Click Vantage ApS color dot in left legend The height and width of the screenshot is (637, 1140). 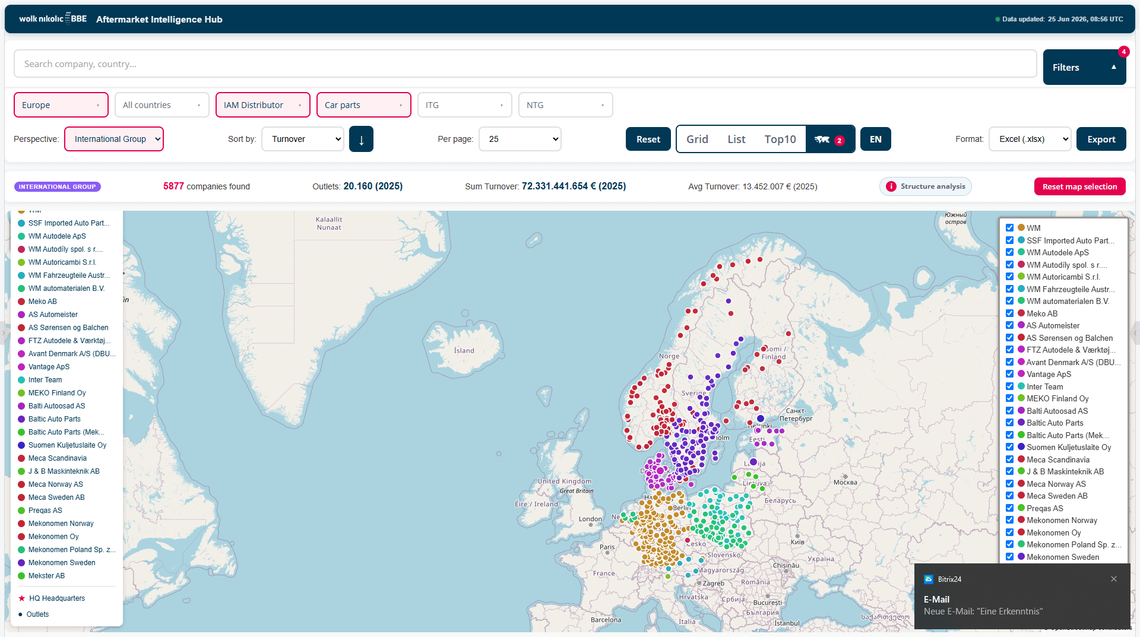pyautogui.click(x=21, y=367)
